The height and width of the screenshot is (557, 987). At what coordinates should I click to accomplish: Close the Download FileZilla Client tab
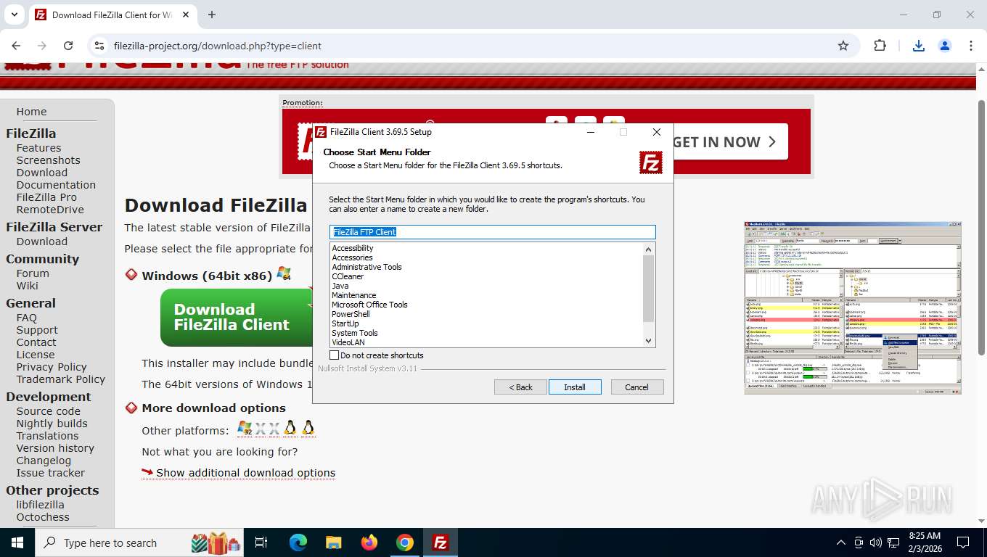[184, 15]
